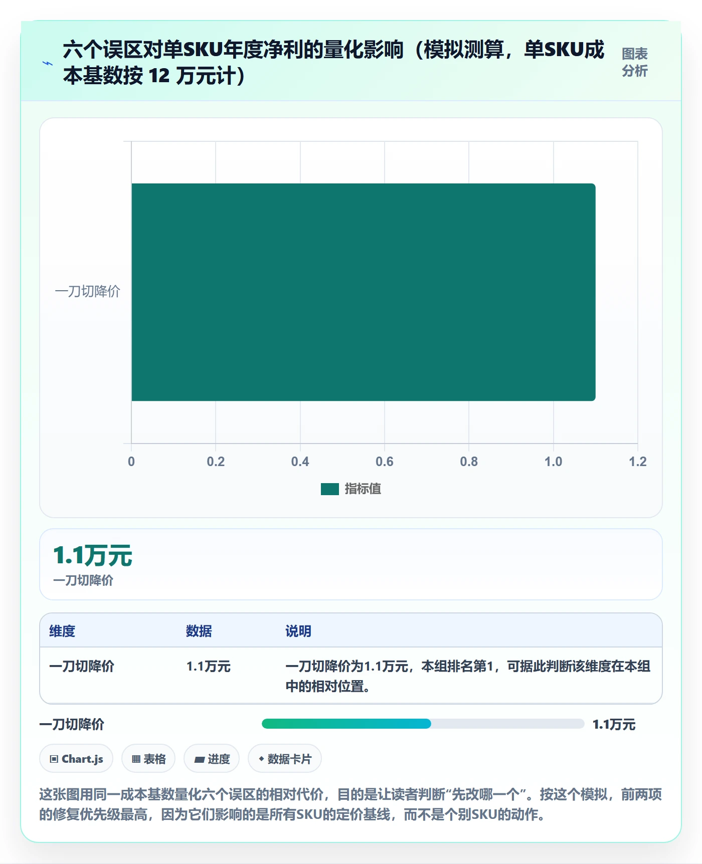Click the 一刀切降价 table row cell

(x=82, y=667)
